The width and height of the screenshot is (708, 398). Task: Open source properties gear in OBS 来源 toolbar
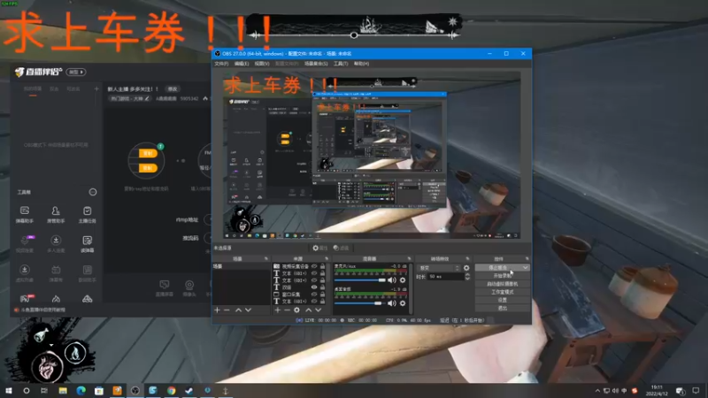(x=296, y=310)
